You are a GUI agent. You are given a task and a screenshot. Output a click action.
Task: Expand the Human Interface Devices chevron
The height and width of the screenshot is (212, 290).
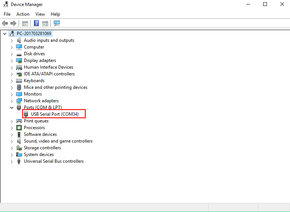12,68
